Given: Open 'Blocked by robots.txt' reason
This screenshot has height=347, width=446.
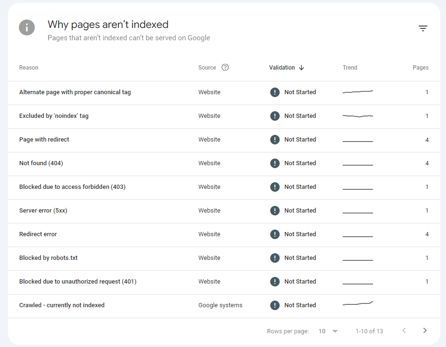Looking at the screenshot, I should coord(48,258).
